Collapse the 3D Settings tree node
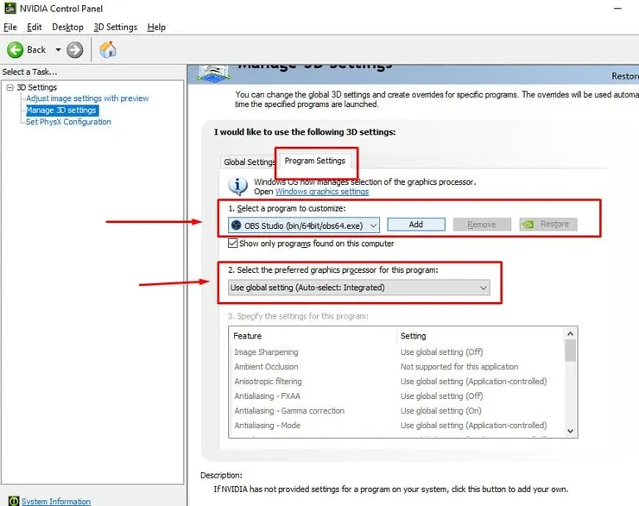 pyautogui.click(x=10, y=87)
